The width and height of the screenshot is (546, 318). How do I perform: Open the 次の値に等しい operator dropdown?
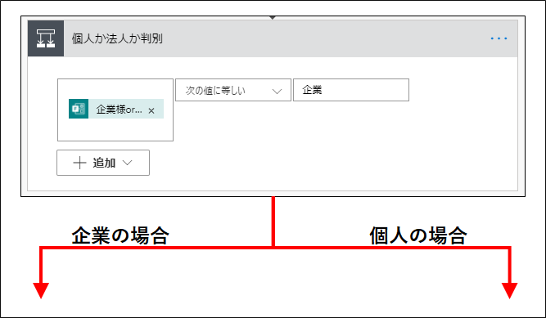point(233,90)
